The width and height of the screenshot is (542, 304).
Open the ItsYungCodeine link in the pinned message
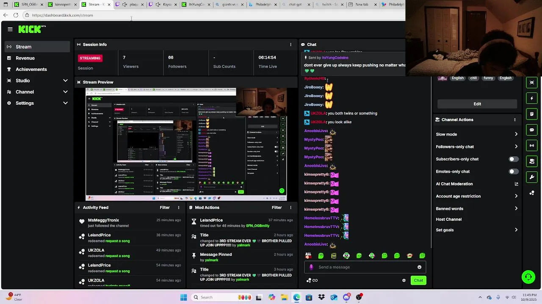tap(335, 57)
